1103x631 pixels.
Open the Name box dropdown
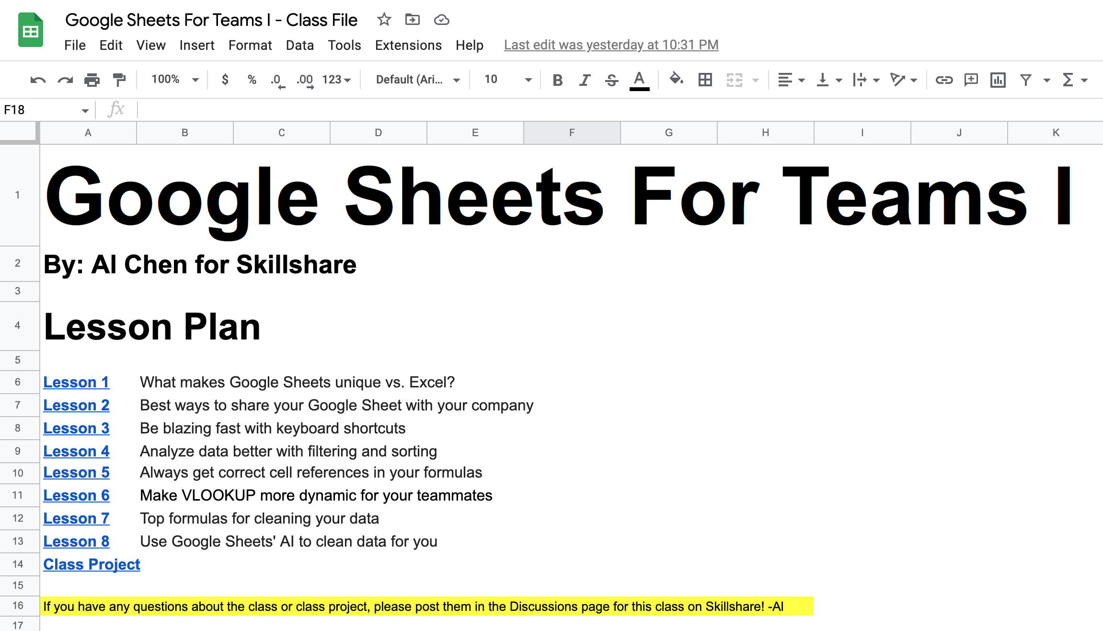[x=85, y=111]
